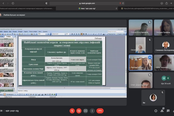Image resolution: width=174 pixels, height=116 pixels.
Task: Click the red Leave call button
Action: click(x=100, y=111)
